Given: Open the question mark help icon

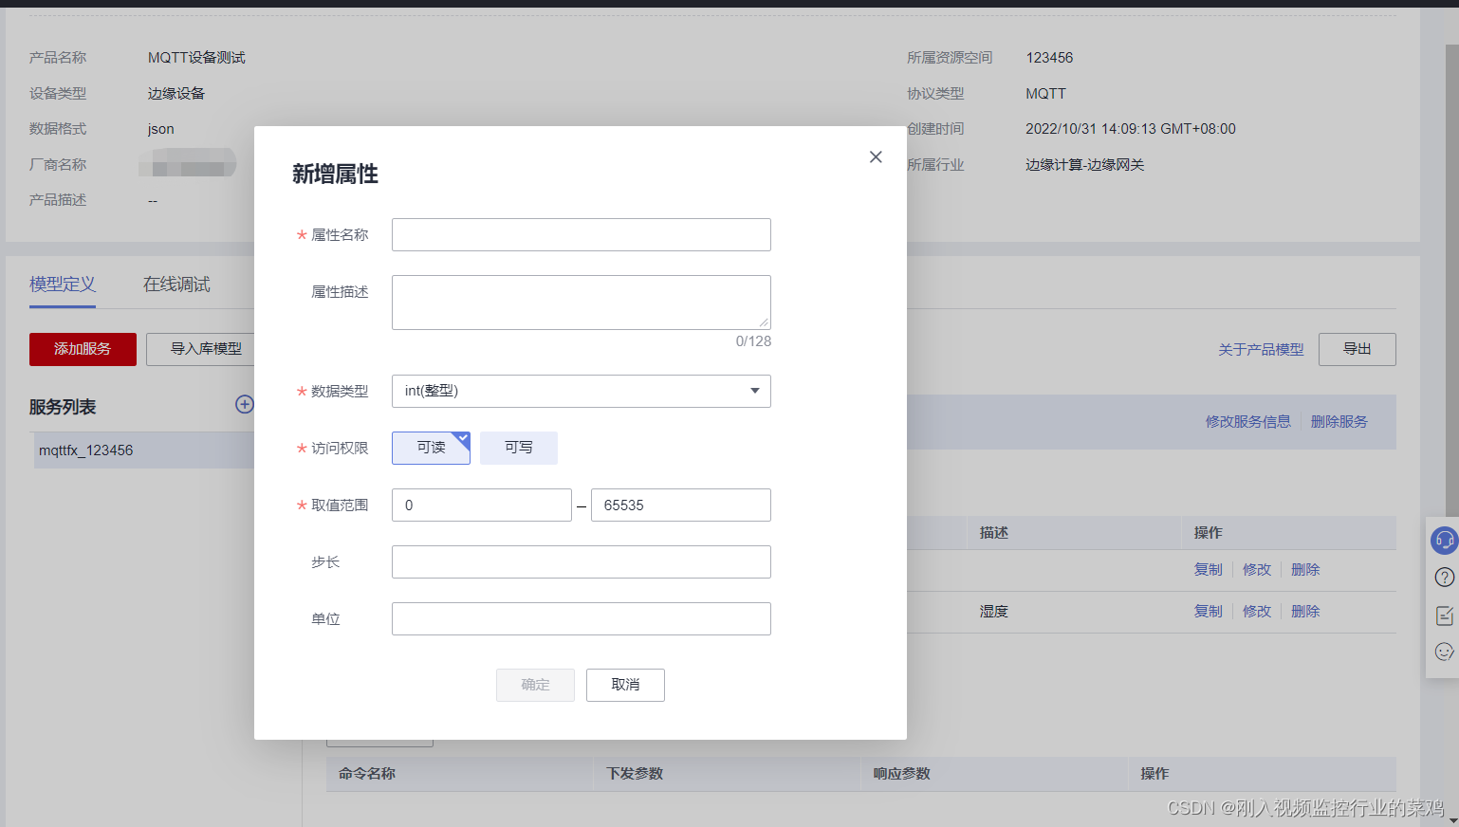Looking at the screenshot, I should coord(1444,577).
